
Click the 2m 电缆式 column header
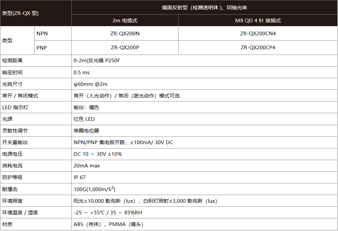(125, 20)
